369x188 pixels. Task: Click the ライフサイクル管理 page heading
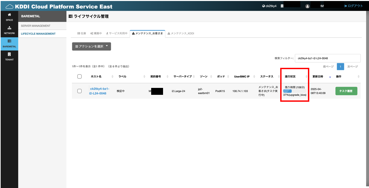(x=91, y=16)
